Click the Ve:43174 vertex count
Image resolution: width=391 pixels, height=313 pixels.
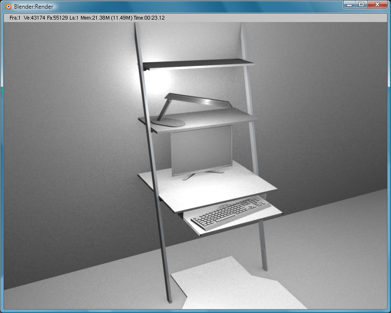click(34, 18)
